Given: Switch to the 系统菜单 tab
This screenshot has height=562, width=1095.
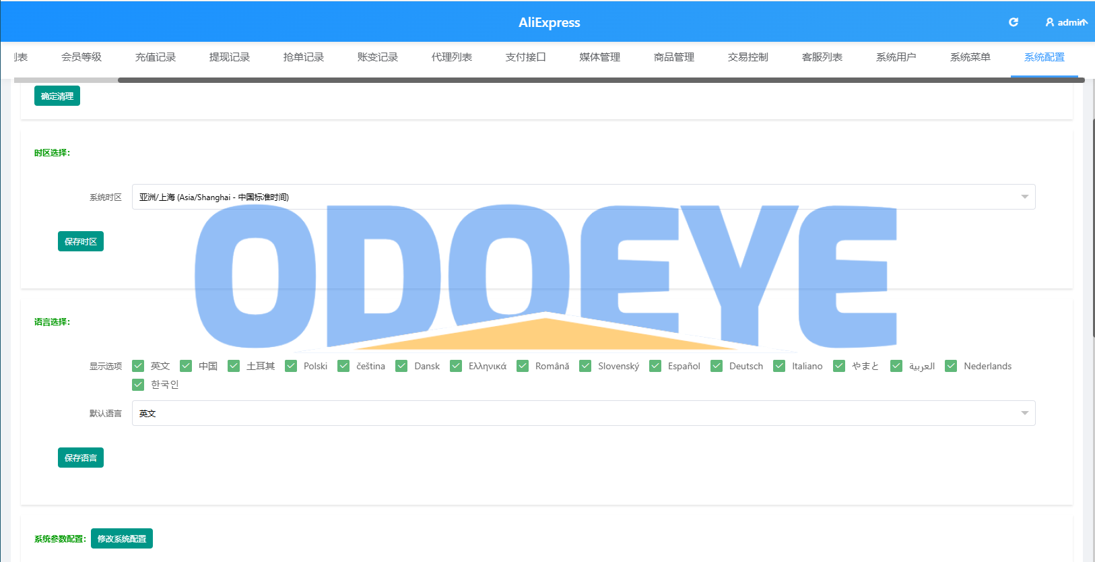Looking at the screenshot, I should [x=970, y=57].
